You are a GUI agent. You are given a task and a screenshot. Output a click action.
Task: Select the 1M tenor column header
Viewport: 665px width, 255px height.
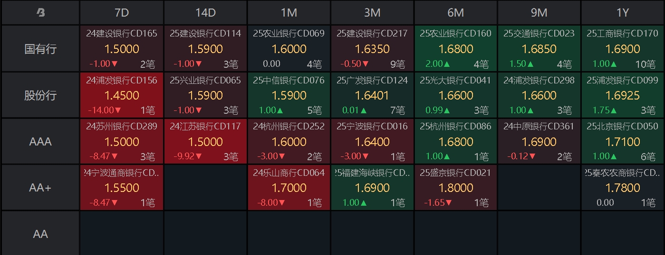[289, 13]
